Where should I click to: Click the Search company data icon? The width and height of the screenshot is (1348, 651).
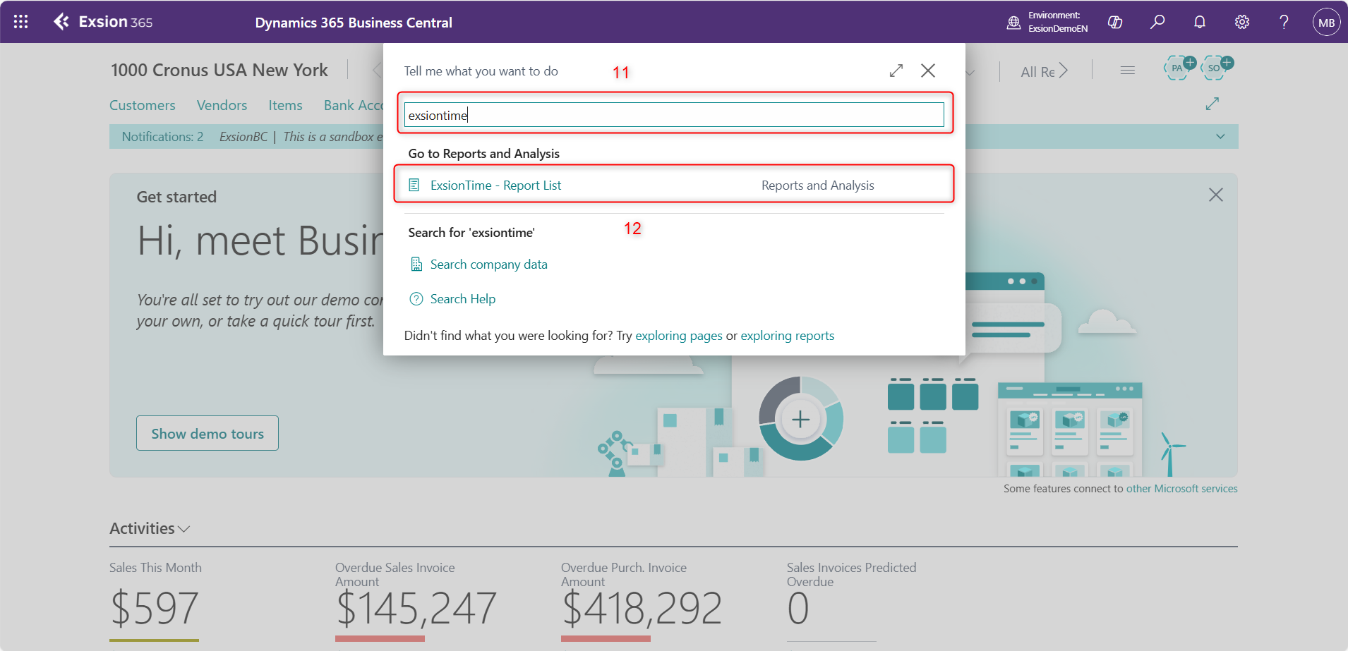(416, 264)
